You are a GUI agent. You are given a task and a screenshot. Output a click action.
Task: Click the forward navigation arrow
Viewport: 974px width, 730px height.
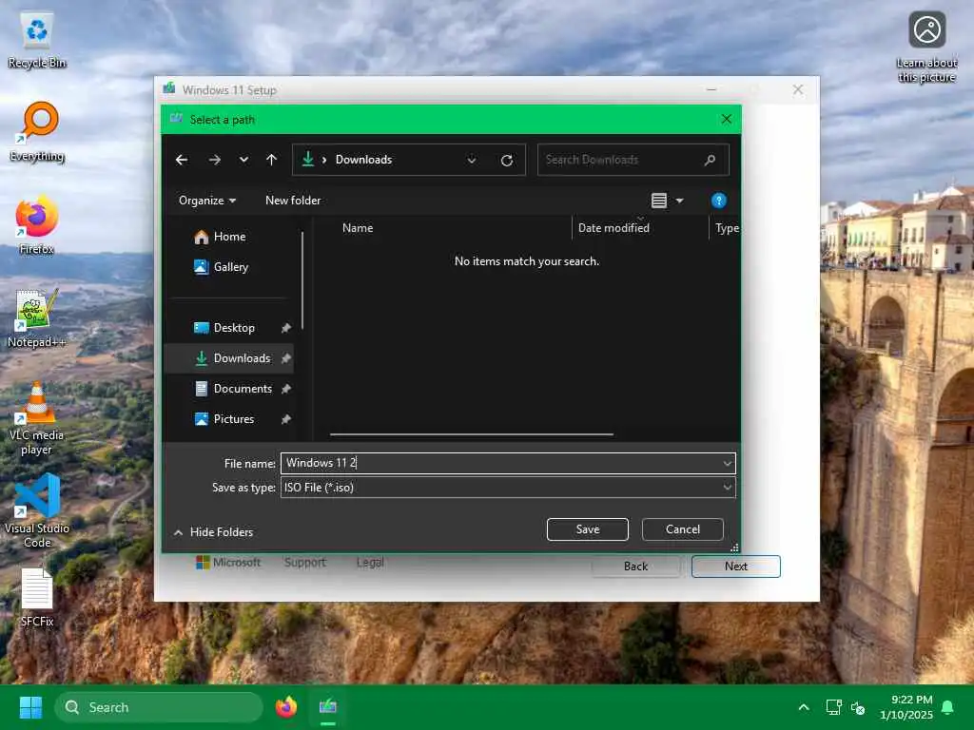tap(215, 160)
